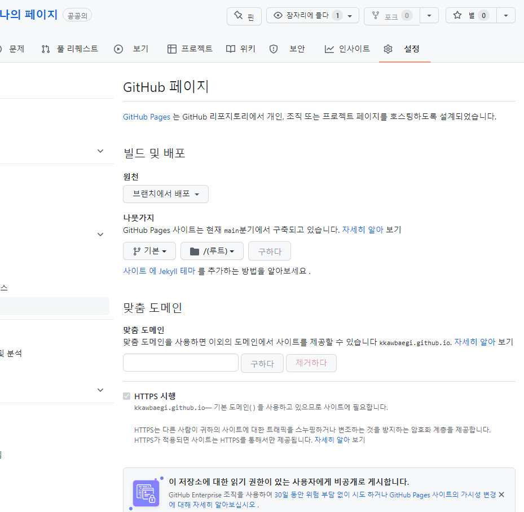Open the 잠자리에 들다 watch dropdown
Viewport: 524px width, 512px height.
coord(312,15)
